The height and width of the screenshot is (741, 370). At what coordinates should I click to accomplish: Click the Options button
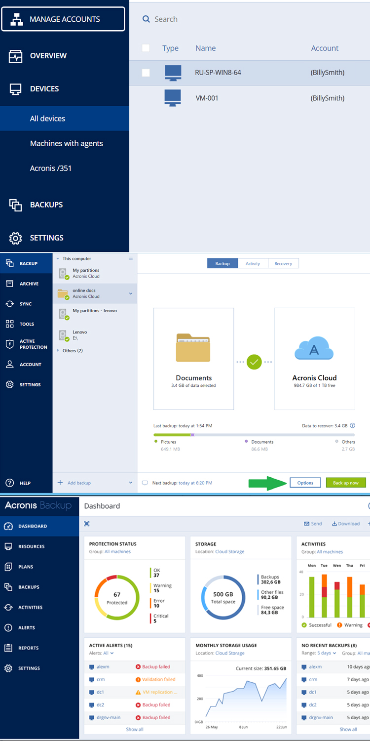point(305,483)
